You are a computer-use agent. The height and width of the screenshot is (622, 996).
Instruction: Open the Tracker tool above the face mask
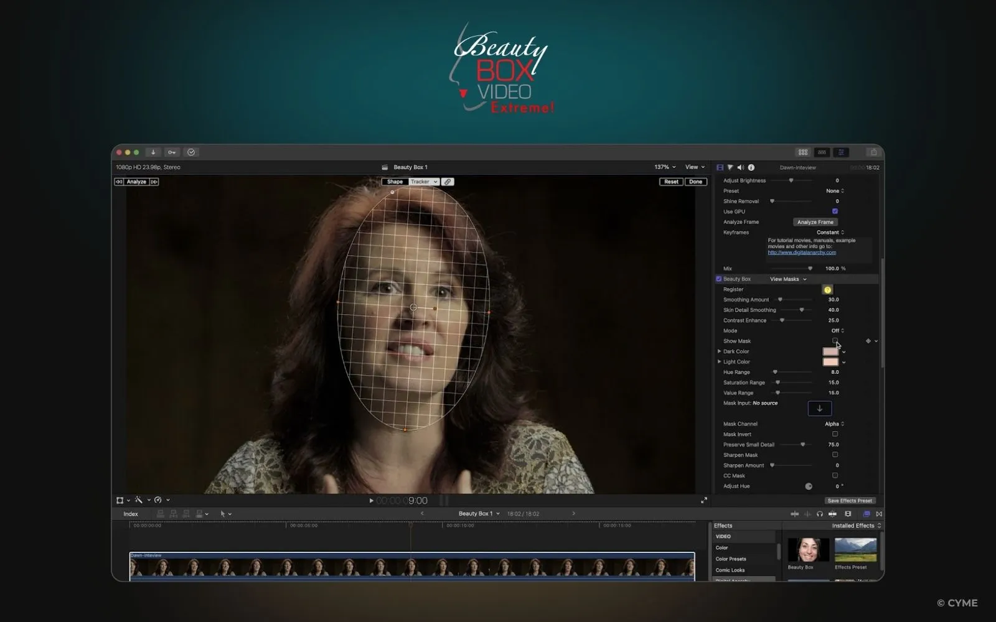pyautogui.click(x=421, y=182)
